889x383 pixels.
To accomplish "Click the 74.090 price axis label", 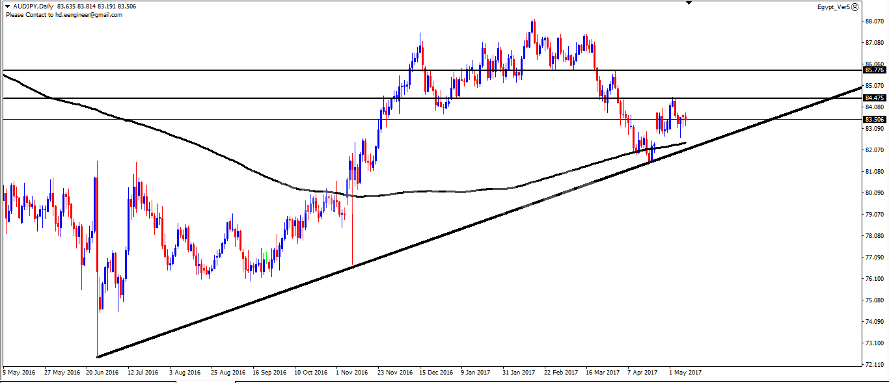I will coord(875,322).
